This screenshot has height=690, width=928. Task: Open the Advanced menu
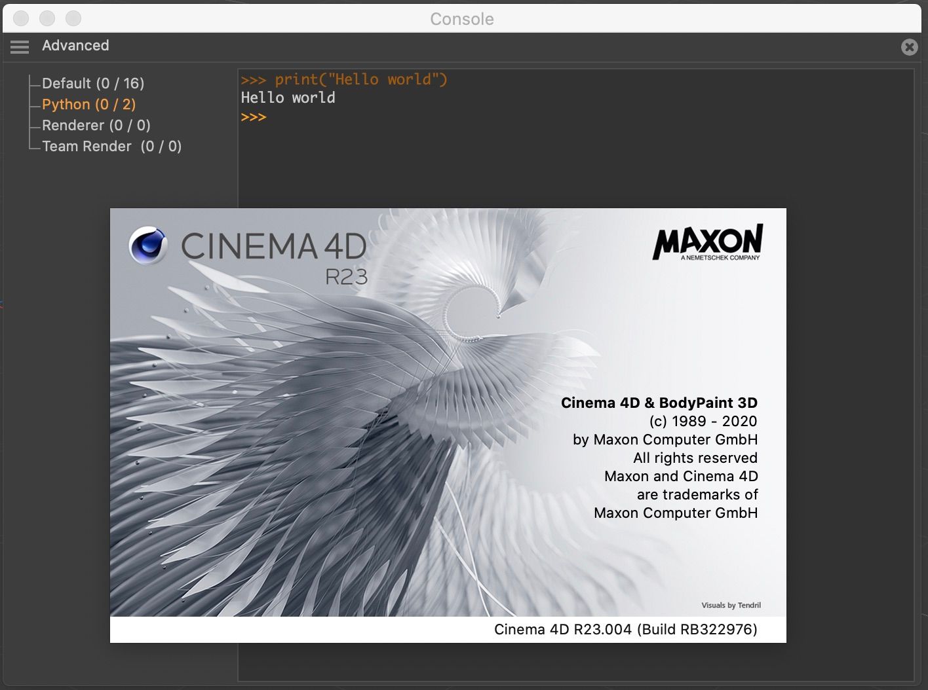[75, 46]
